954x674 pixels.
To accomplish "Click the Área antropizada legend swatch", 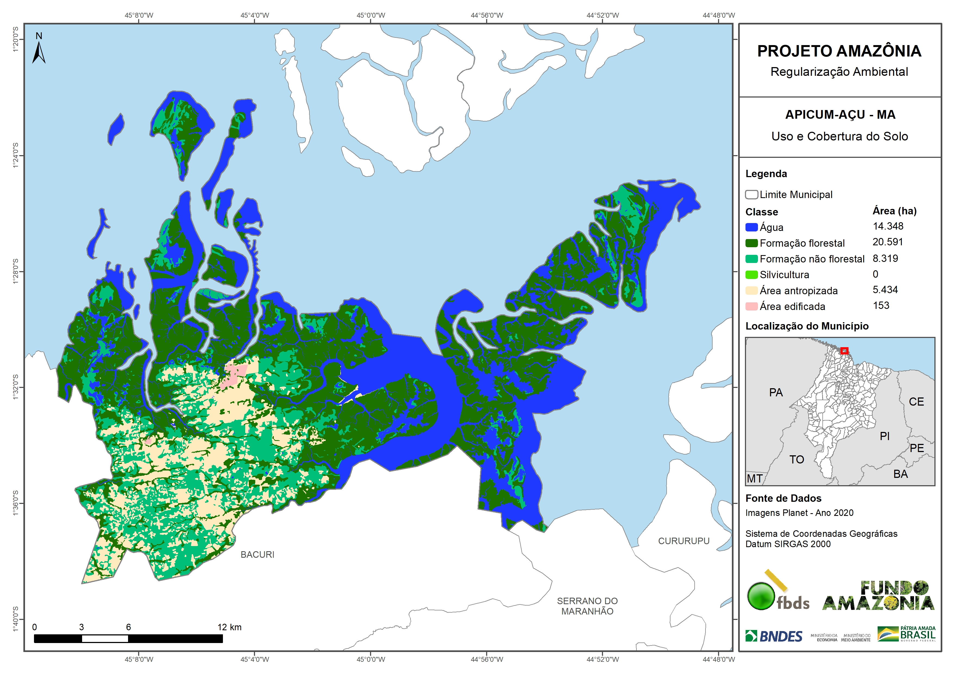I will [751, 291].
